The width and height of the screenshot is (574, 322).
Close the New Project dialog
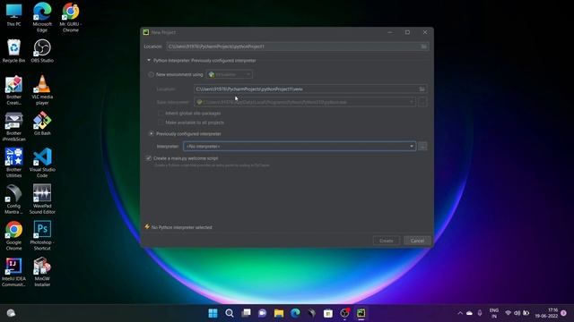click(425, 32)
